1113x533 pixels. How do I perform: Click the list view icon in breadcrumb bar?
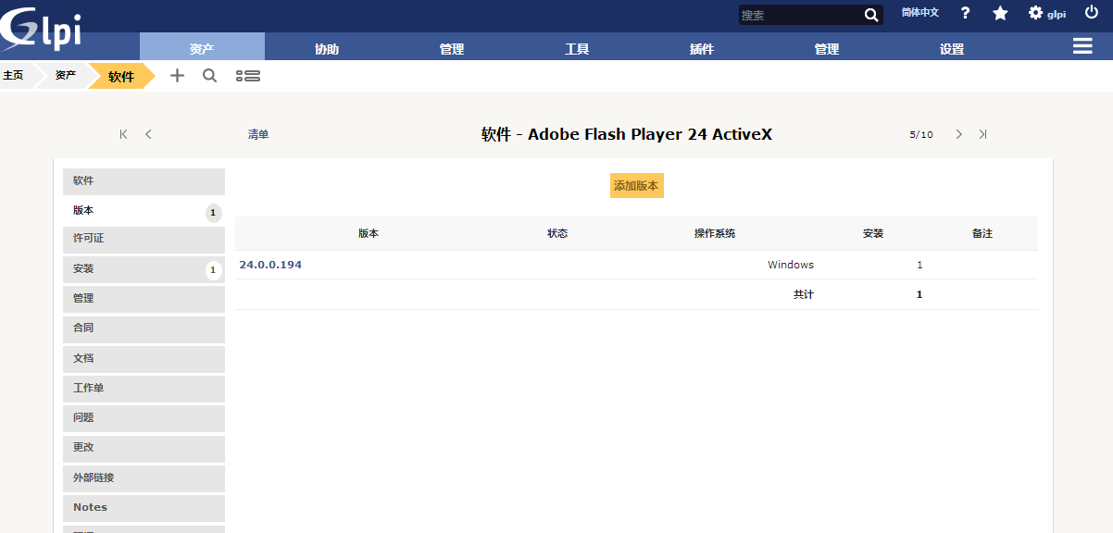[248, 76]
